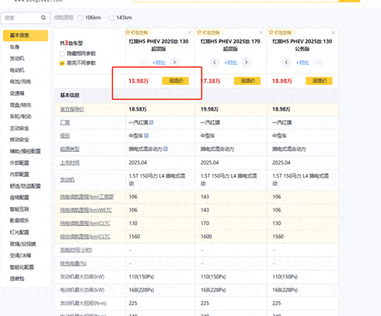Click the search magnifier icon
This screenshot has width=381, height=316.
[x=43, y=17]
